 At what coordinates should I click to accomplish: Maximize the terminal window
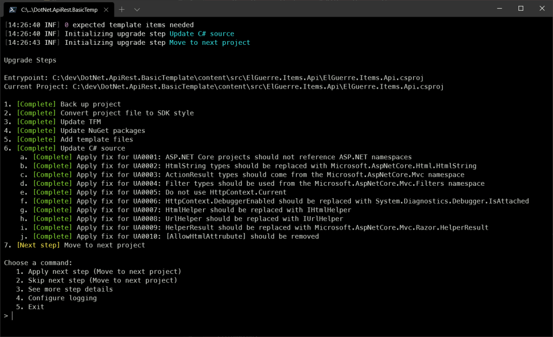(521, 8)
